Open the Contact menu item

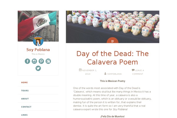pyautogui.click(x=26, y=107)
